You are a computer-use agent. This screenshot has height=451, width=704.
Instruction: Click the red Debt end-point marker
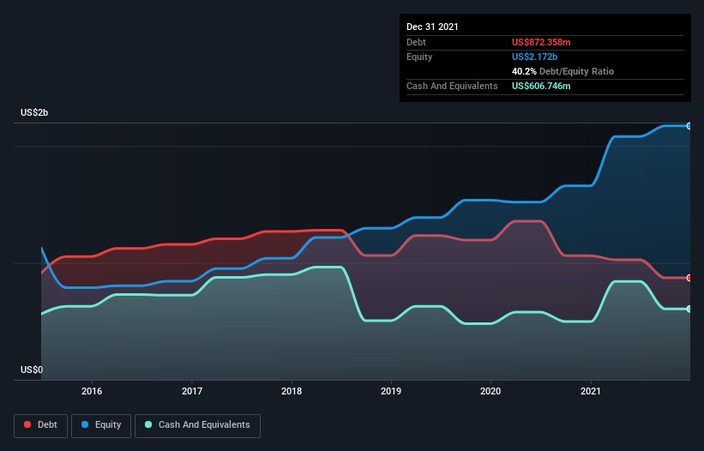pos(689,278)
